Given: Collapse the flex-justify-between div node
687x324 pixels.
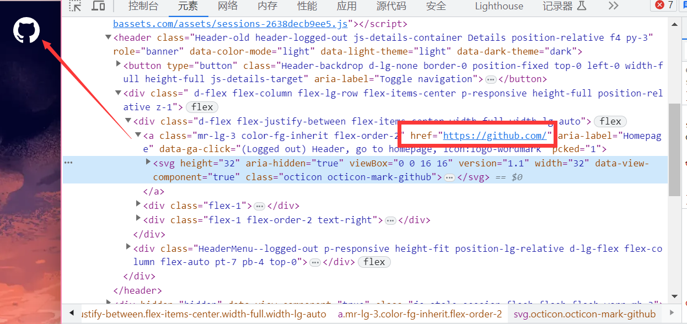Looking at the screenshot, I should point(128,121).
